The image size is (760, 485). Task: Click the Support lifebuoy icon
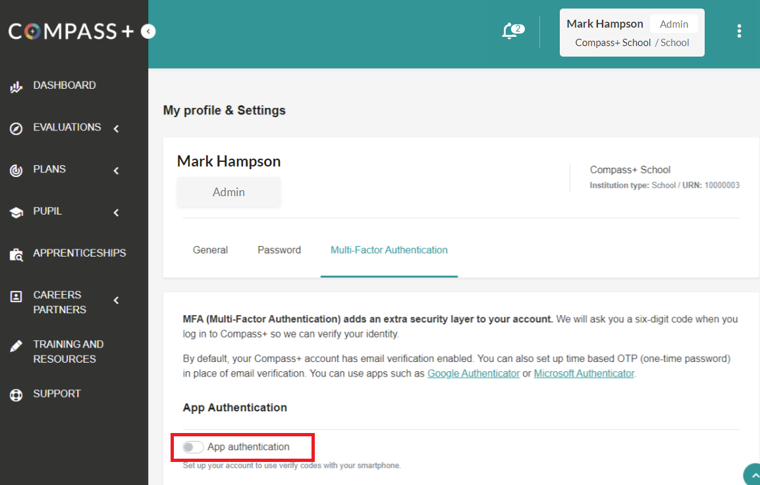[x=16, y=396]
